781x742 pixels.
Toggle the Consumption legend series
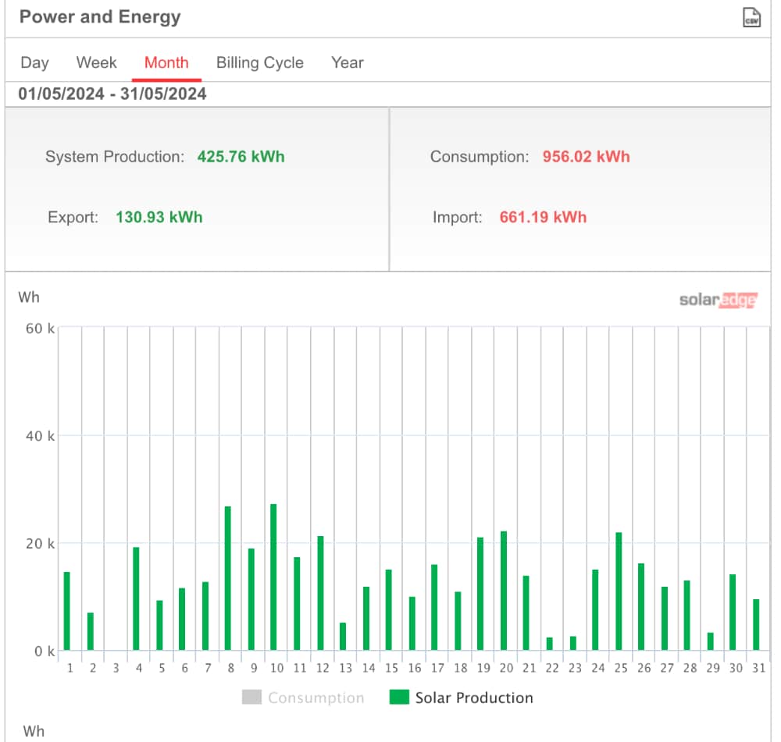[316, 698]
